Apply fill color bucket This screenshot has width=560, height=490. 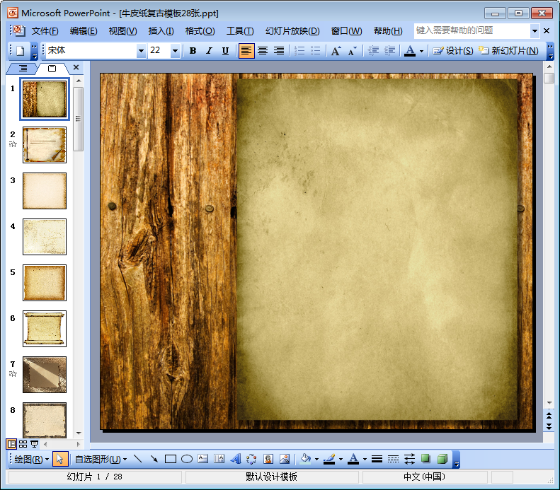tap(306, 460)
